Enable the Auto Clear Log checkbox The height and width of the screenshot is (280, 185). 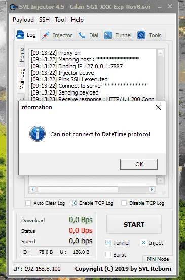tap(28, 203)
